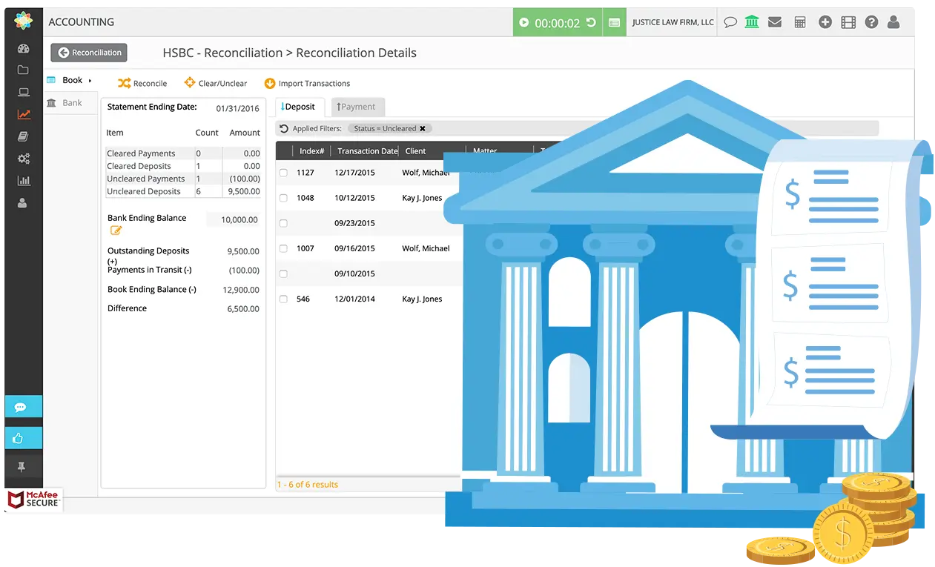Click the plus circle add icon
The image size is (935, 567).
point(825,22)
